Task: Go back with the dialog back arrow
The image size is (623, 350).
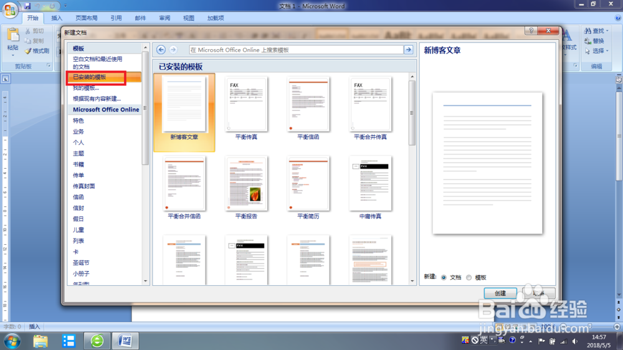Action: coord(161,50)
